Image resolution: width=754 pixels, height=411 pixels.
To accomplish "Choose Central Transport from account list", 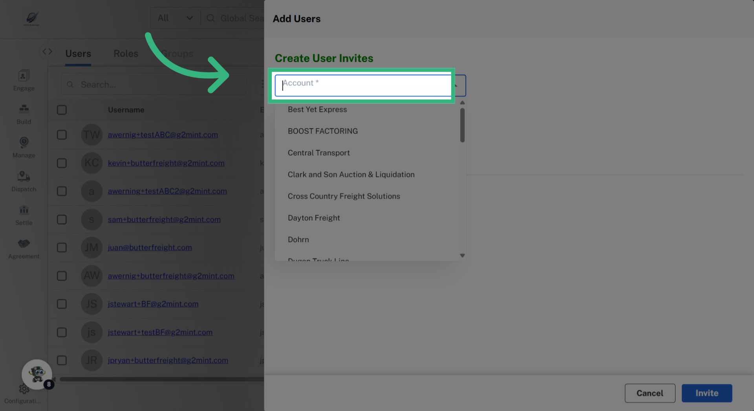I will (x=318, y=153).
